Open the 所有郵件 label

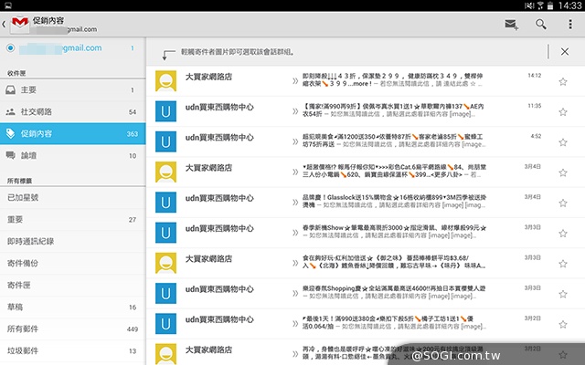click(73, 328)
